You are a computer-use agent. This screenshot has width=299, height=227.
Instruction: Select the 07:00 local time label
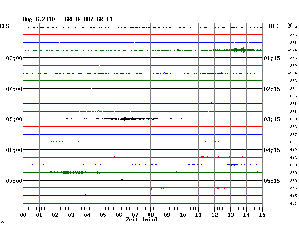point(14,181)
